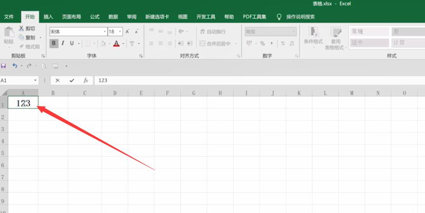Viewport: 425px width, 213px height.
Task: Click the Copy (复制) icon
Action: click(21, 37)
